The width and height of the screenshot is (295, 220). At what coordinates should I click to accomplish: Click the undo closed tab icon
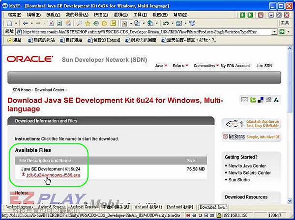(166, 23)
